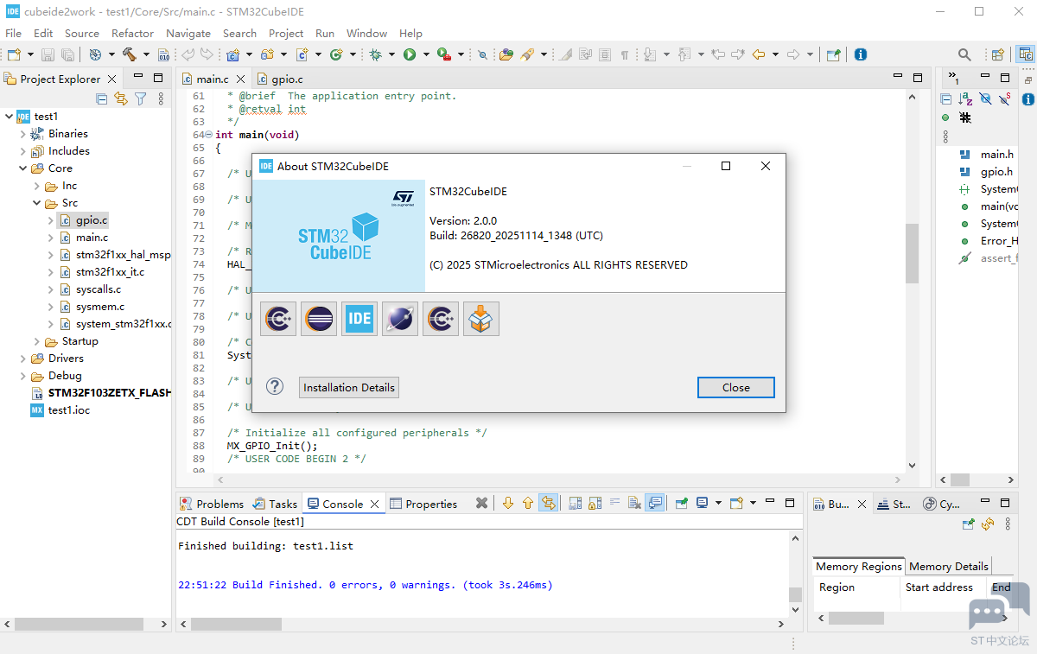Click the editor's vertical scrollbar thumb
1037x654 pixels.
point(911,253)
